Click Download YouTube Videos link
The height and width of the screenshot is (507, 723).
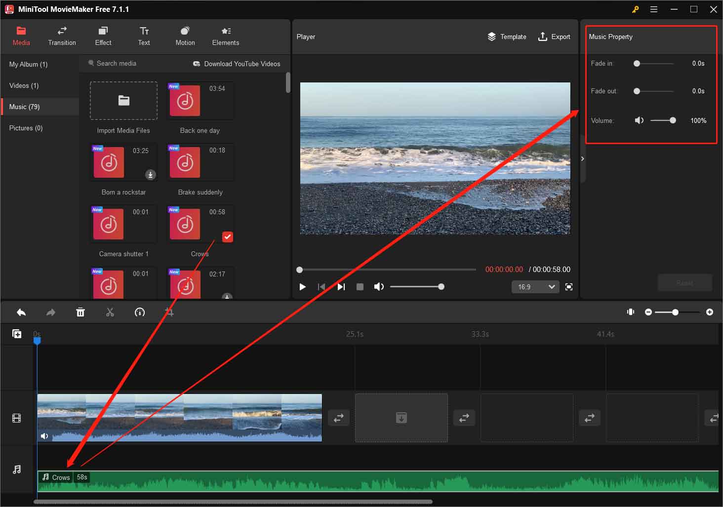coord(237,64)
